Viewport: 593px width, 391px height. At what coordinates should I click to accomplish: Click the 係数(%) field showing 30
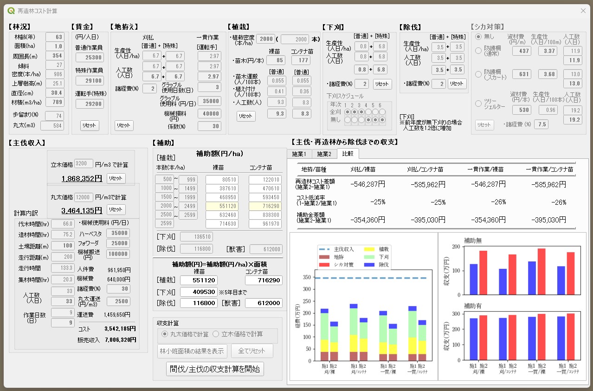(x=209, y=126)
